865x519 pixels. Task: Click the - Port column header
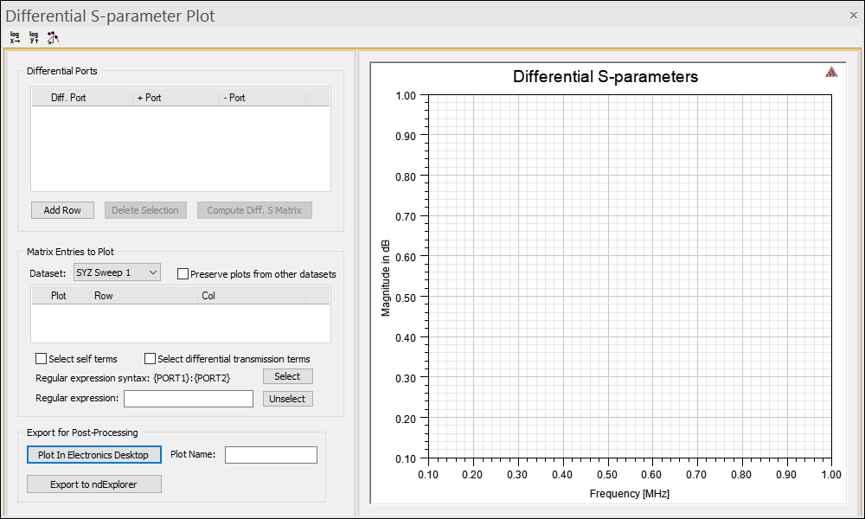tap(234, 98)
